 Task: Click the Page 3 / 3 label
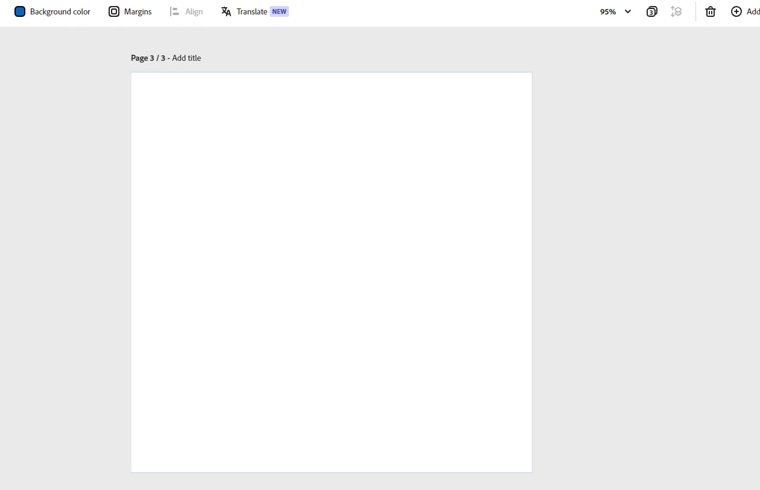(148, 58)
